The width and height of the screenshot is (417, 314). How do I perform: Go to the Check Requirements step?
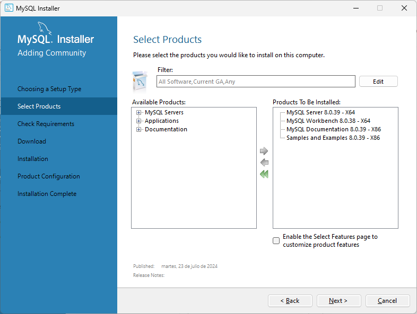[x=46, y=124]
